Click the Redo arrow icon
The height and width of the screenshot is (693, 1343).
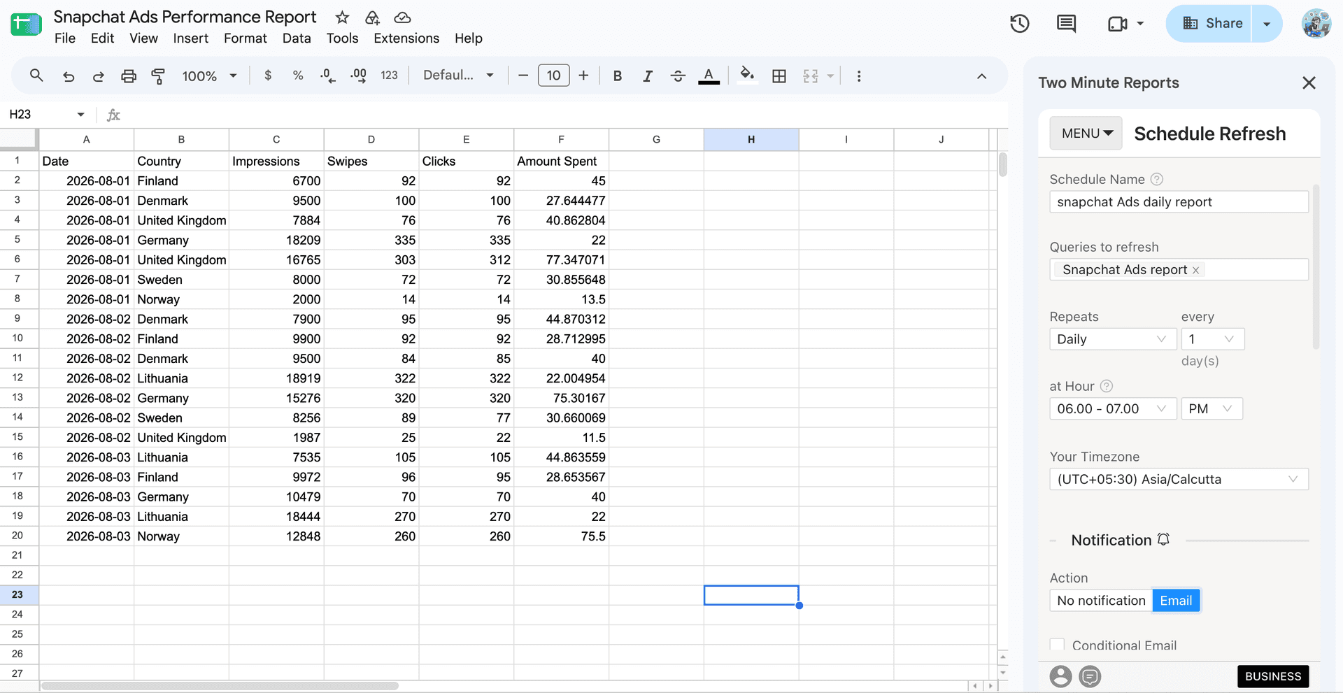click(x=99, y=76)
